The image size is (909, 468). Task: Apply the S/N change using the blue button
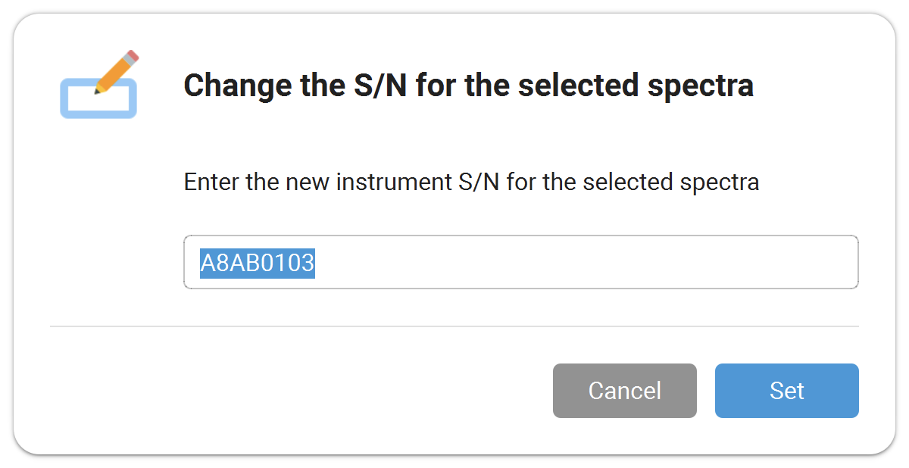pos(786,391)
